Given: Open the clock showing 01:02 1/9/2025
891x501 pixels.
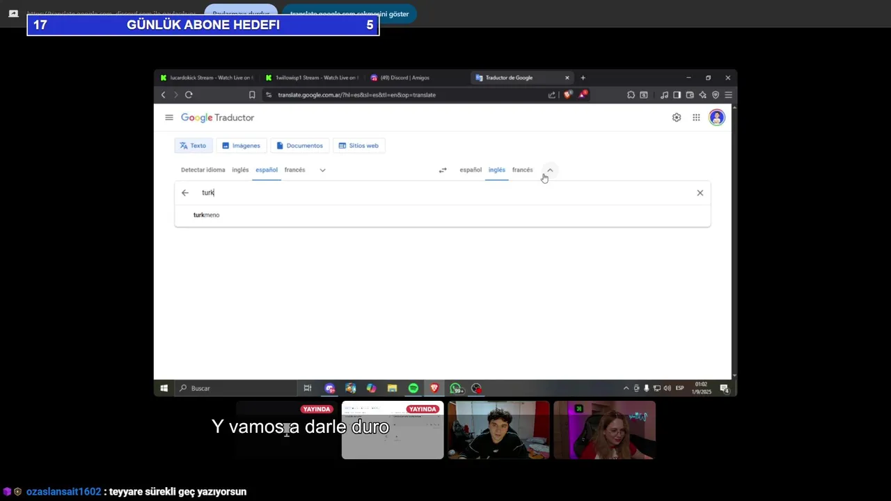Looking at the screenshot, I should (702, 388).
